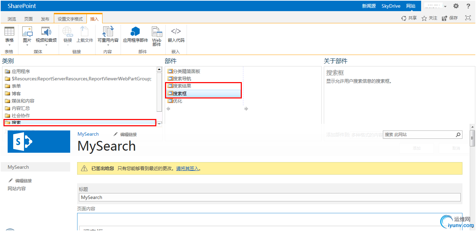Click the grayed Link ribbon icon
Screen dimensions: 476x231
(68, 32)
